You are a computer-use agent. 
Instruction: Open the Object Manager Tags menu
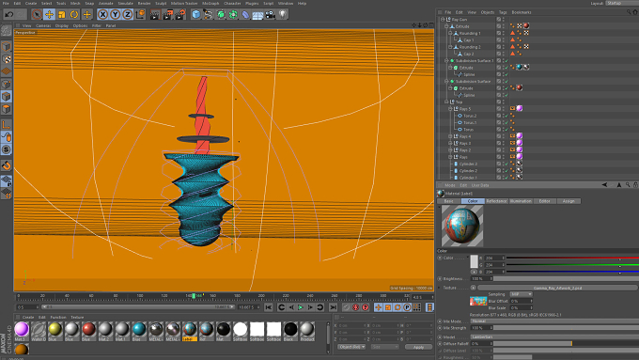tap(503, 12)
